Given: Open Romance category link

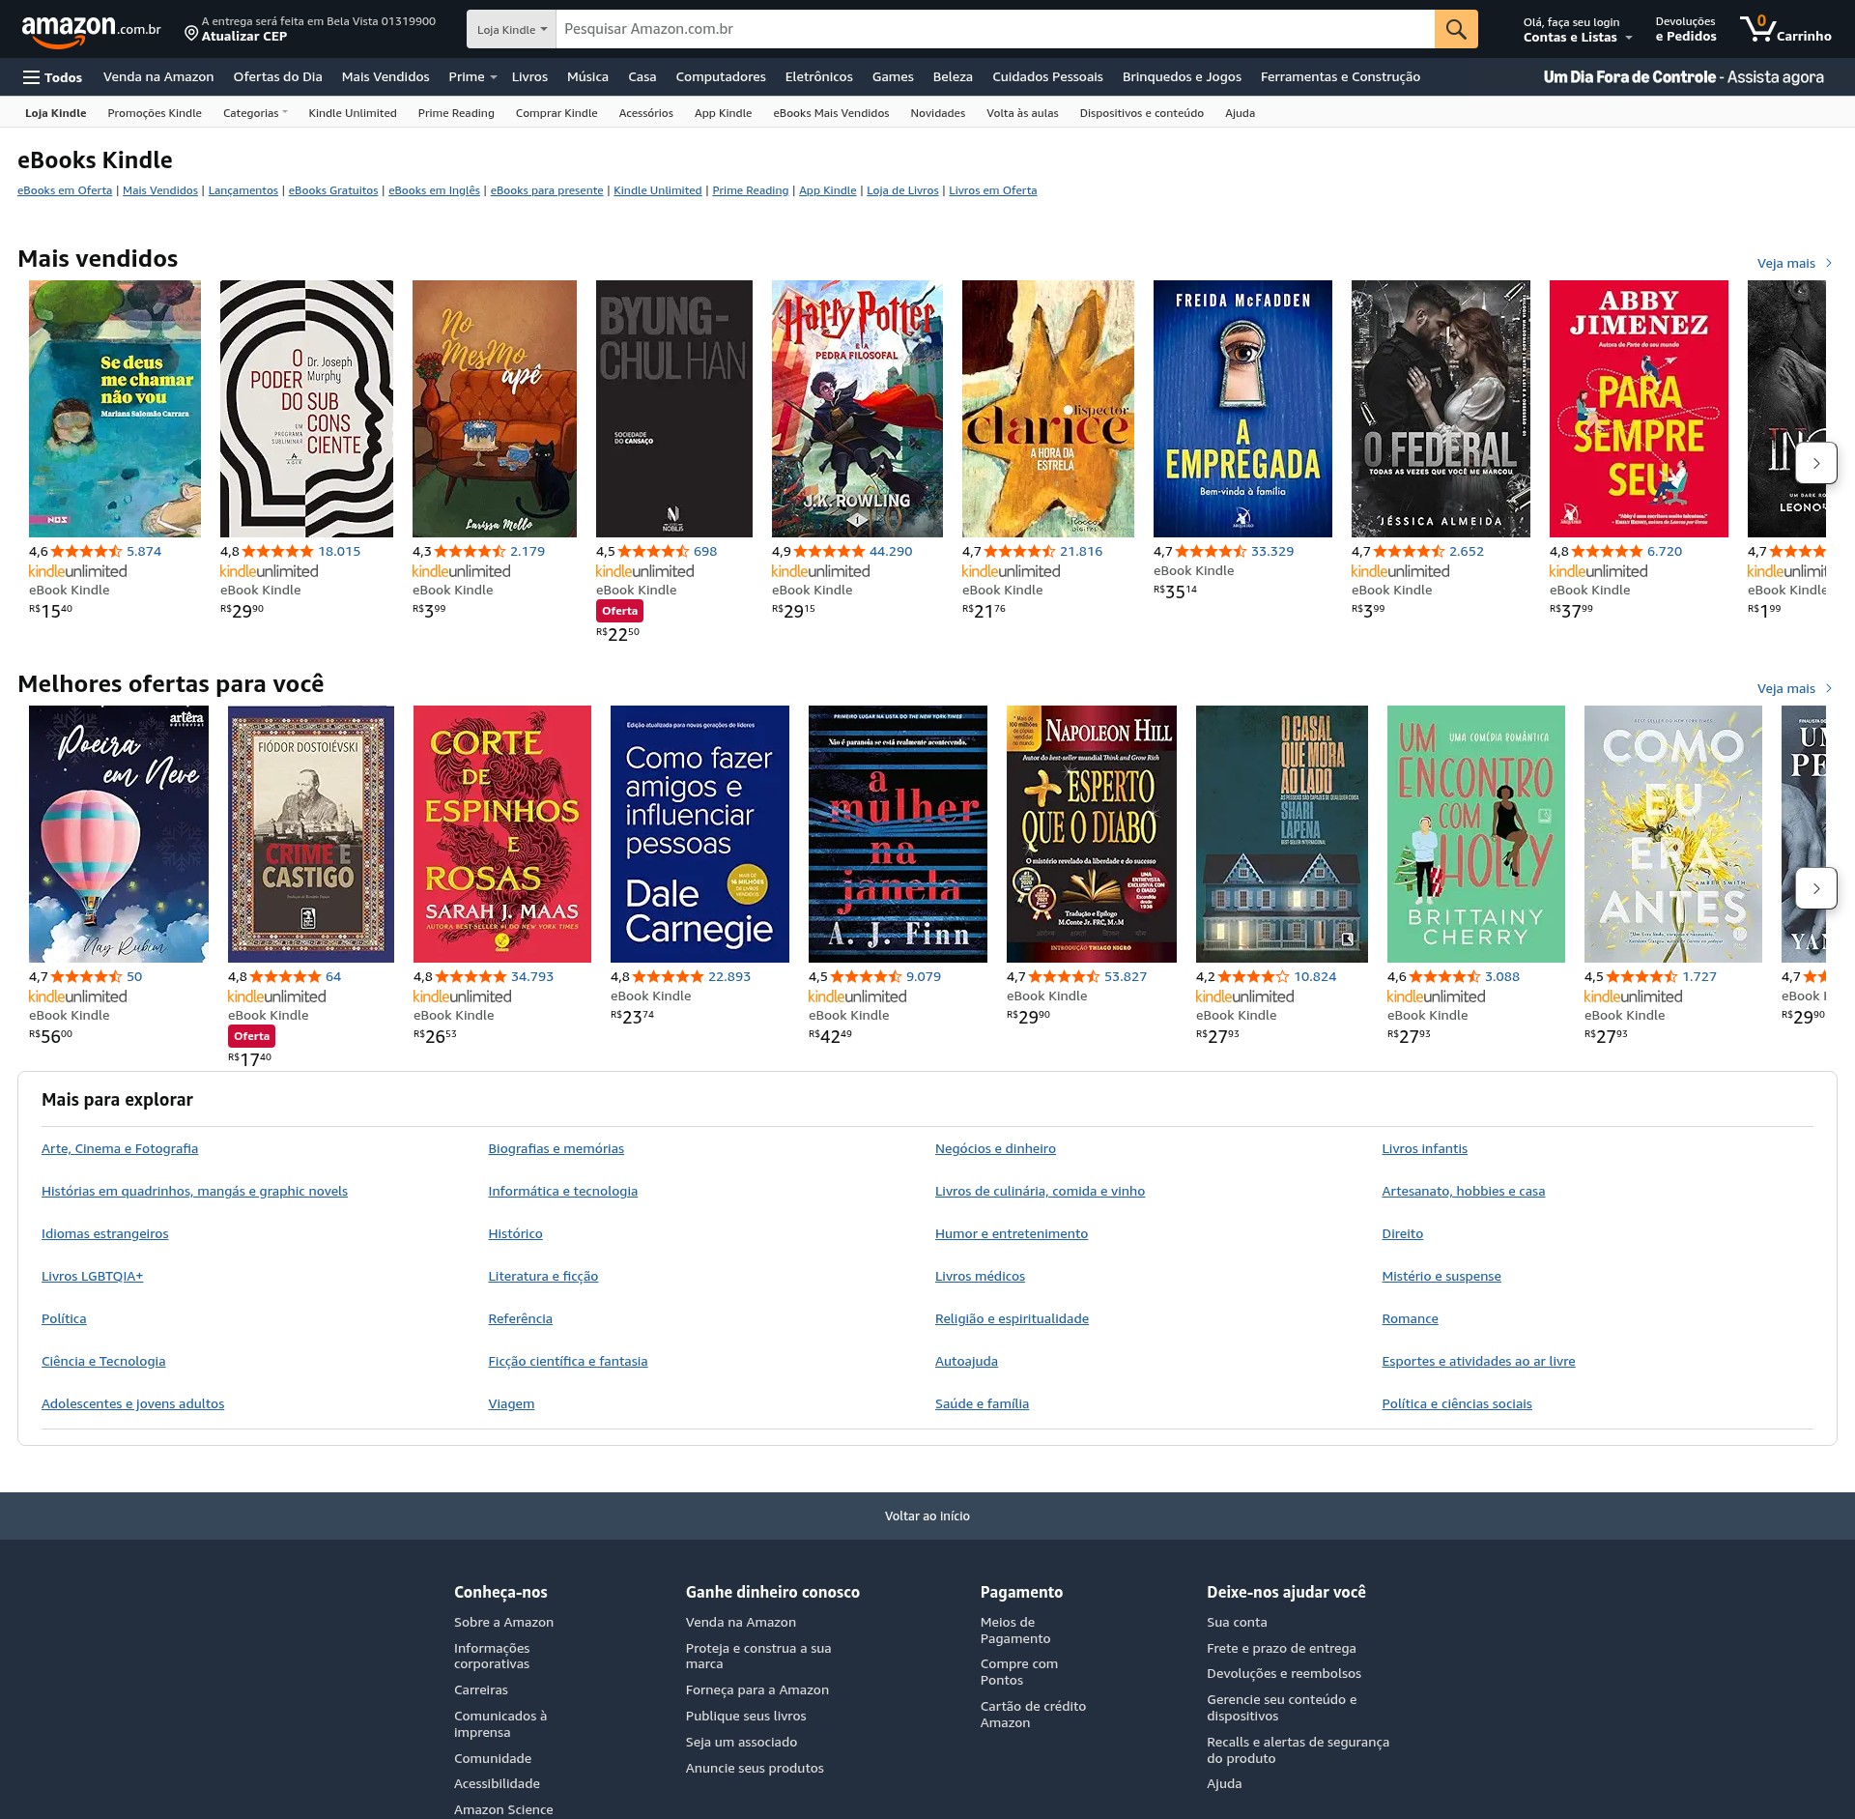Looking at the screenshot, I should pos(1410,1318).
